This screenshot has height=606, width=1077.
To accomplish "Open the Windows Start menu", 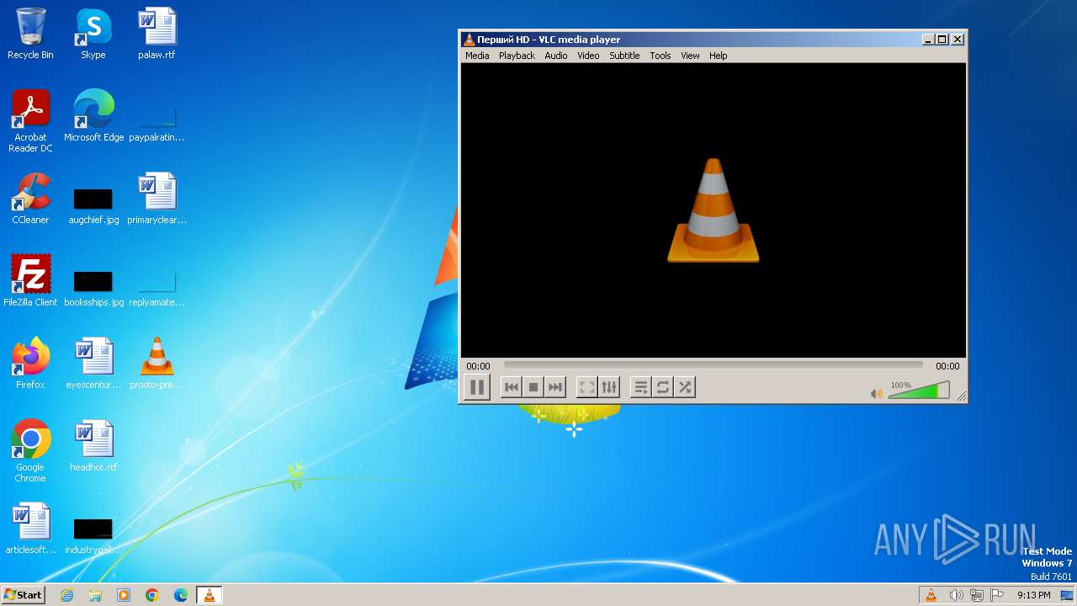I will pyautogui.click(x=23, y=595).
